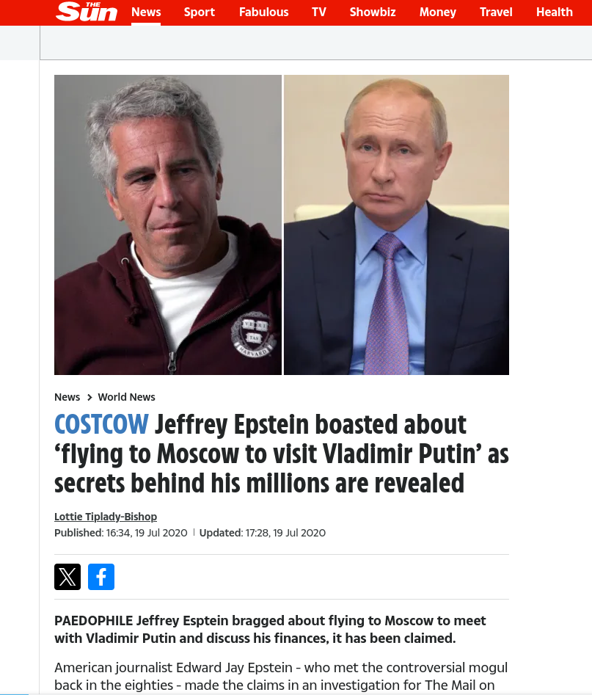Click the Published date text

pyautogui.click(x=120, y=533)
